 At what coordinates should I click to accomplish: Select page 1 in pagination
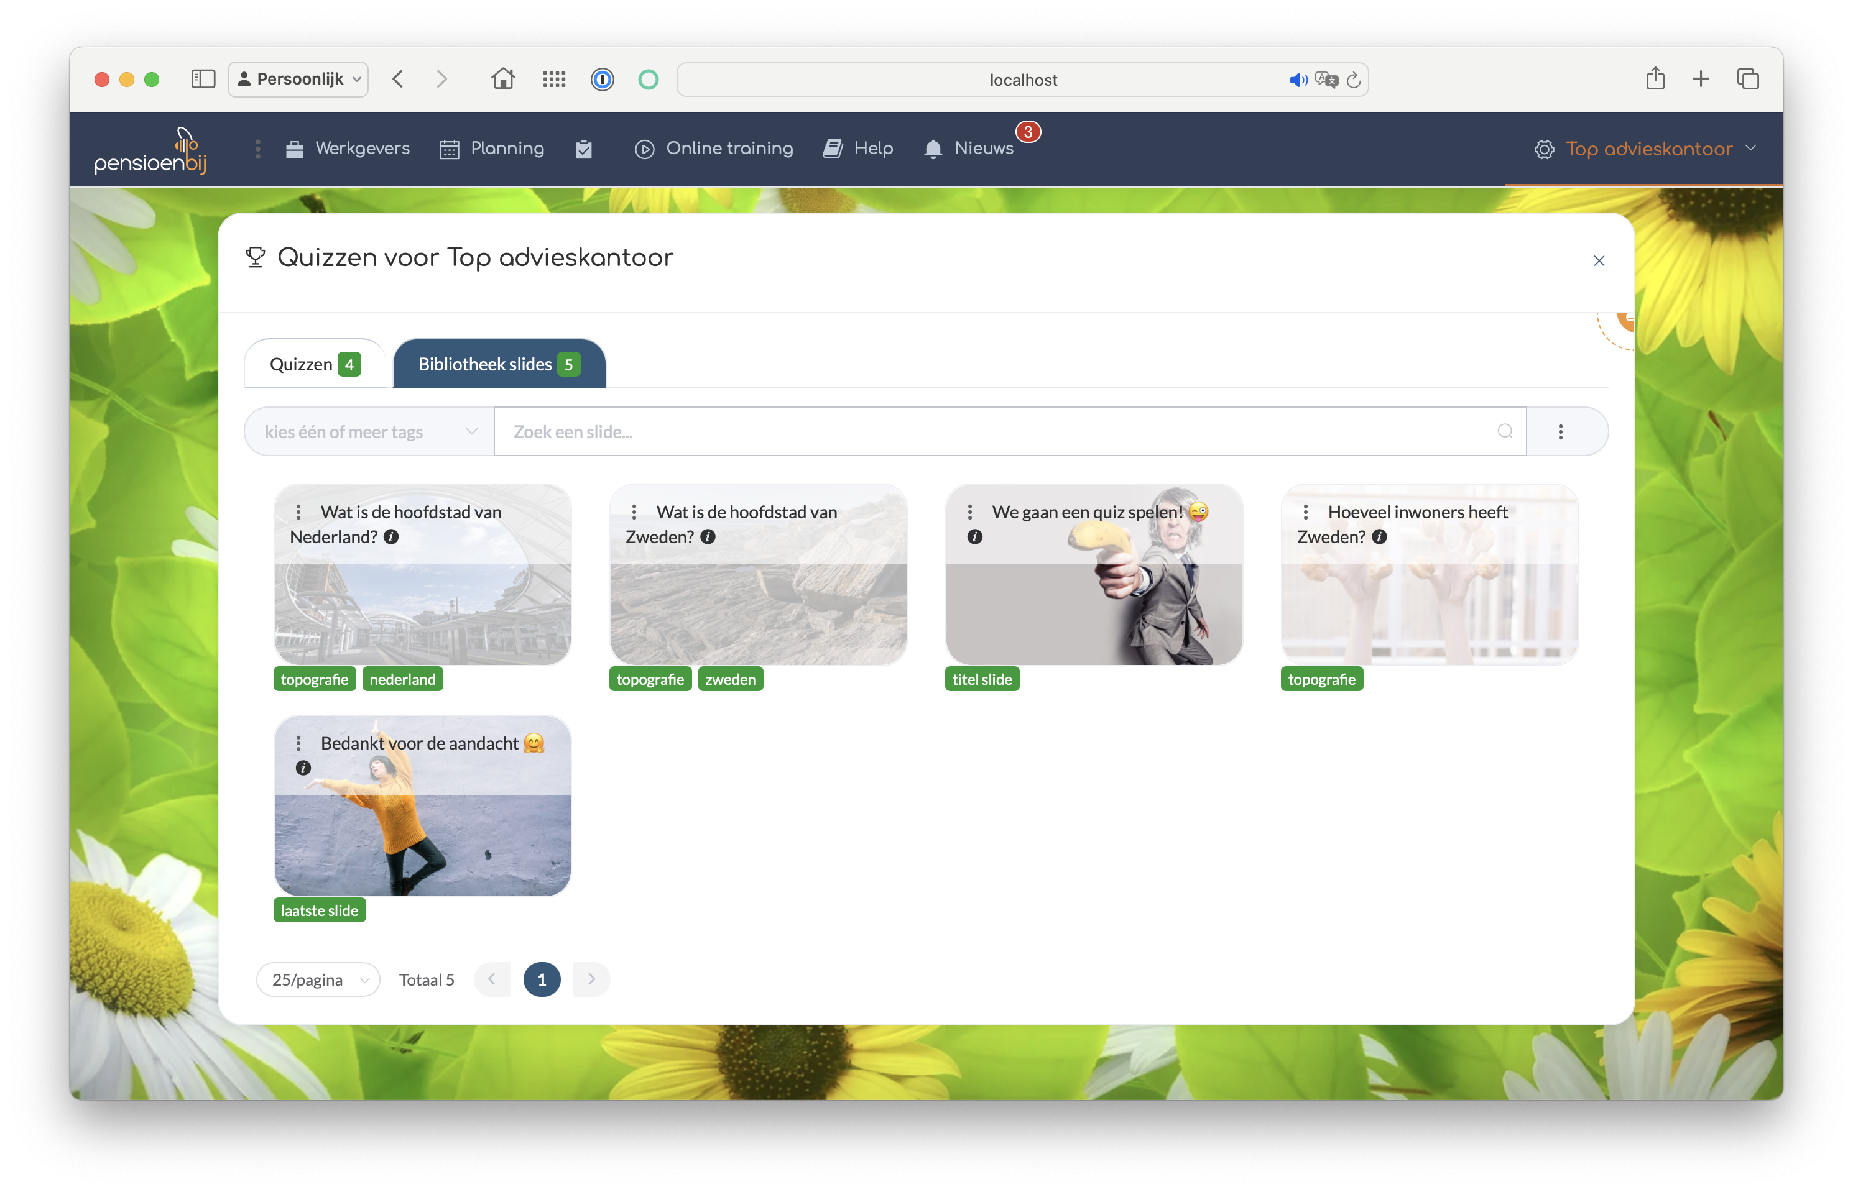(541, 979)
